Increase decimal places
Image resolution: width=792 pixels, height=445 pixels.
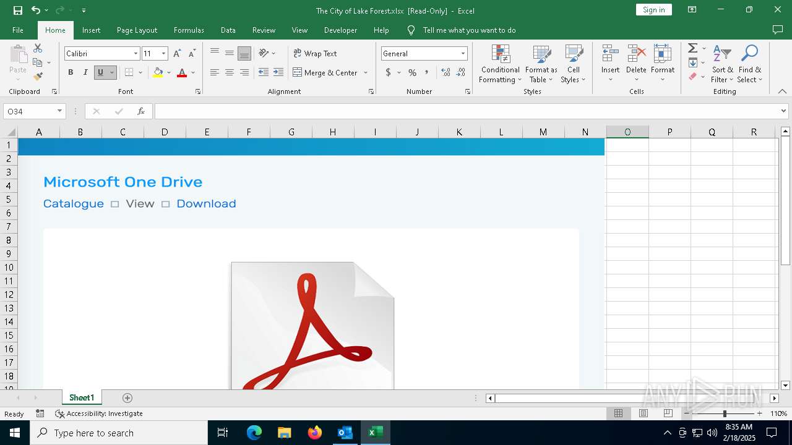tap(445, 72)
